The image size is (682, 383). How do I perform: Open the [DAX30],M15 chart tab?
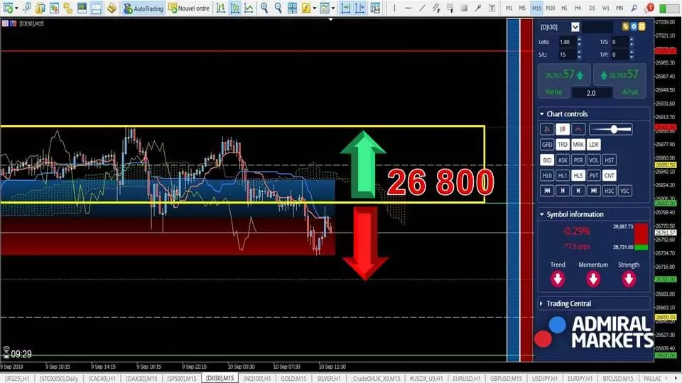click(142, 379)
